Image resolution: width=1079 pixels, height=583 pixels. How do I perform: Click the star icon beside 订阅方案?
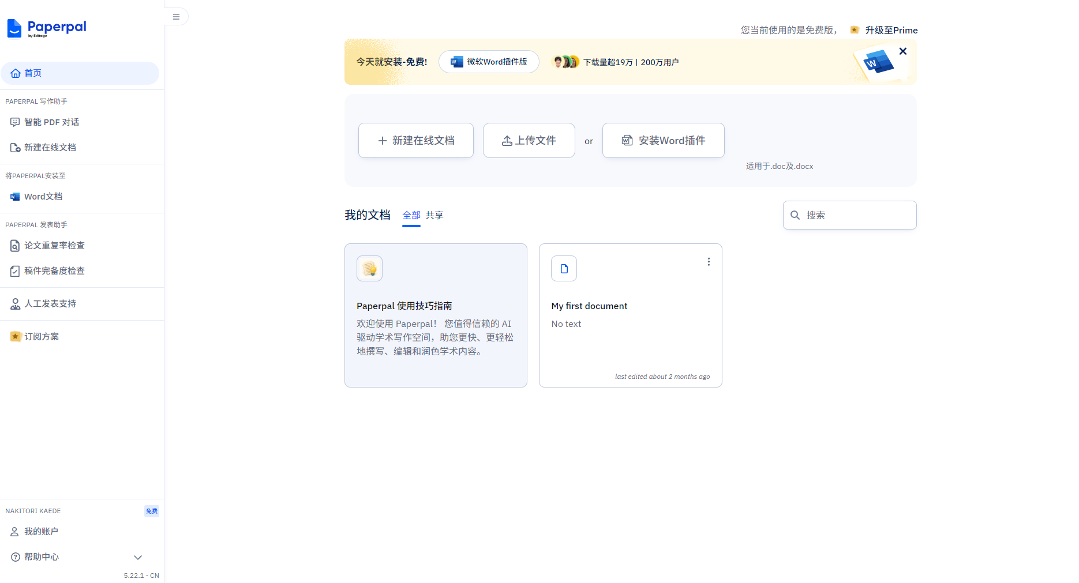pyautogui.click(x=16, y=337)
